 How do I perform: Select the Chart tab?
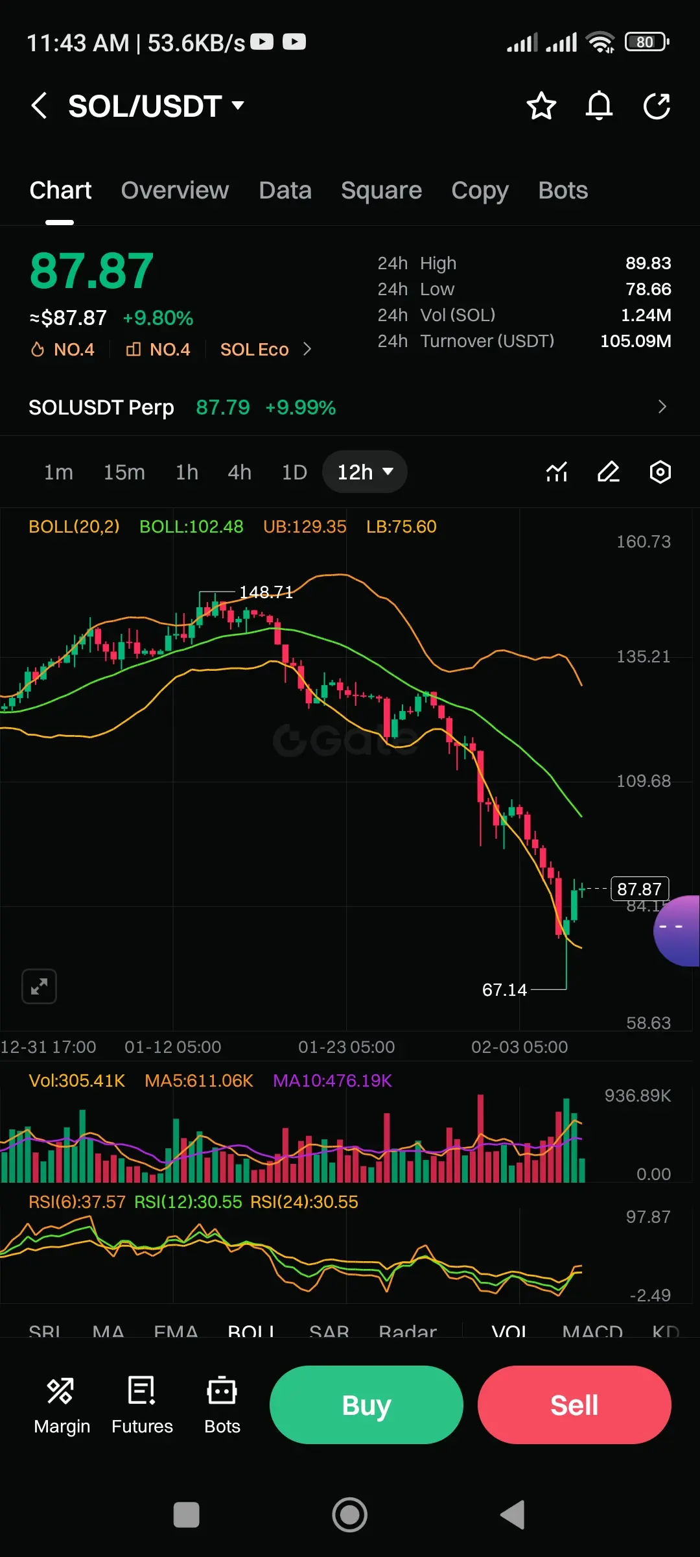coord(60,191)
